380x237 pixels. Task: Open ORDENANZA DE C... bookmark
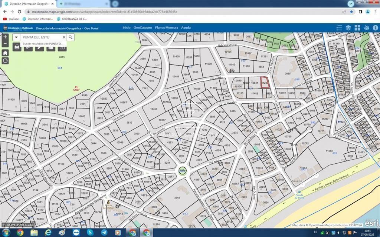tap(72, 19)
